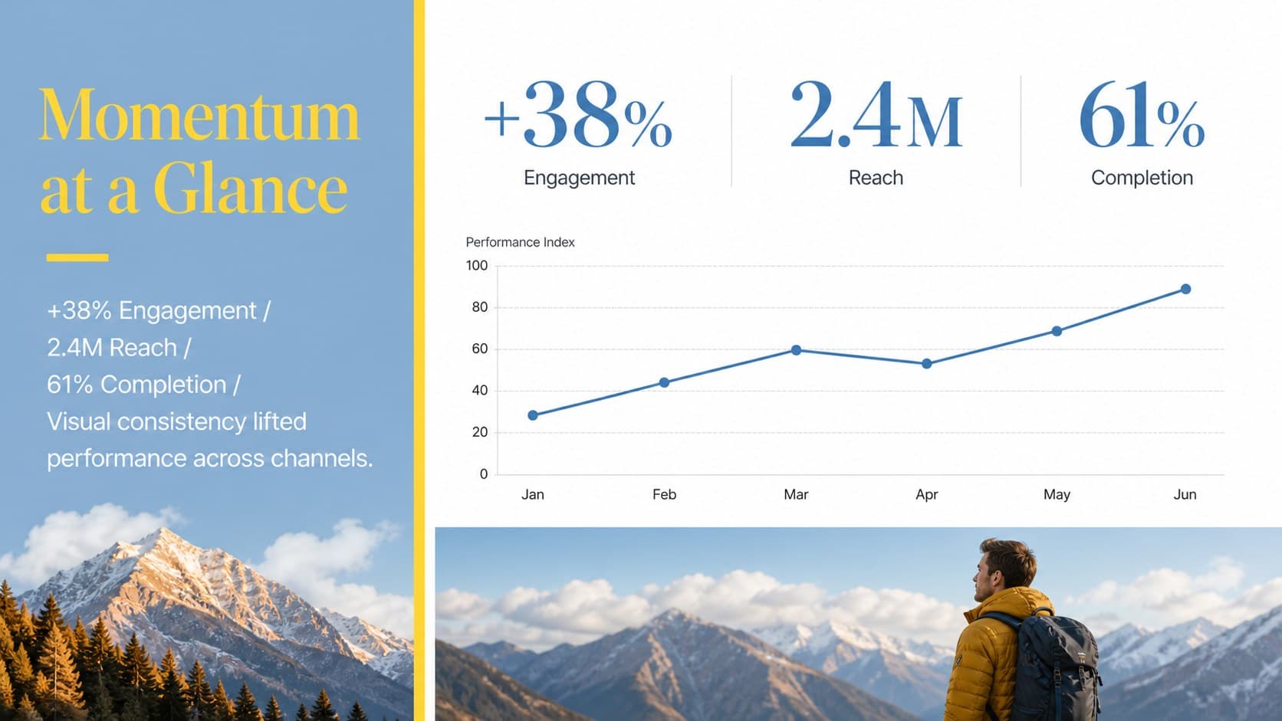Click the 80 y-axis value
The height and width of the screenshot is (721, 1282).
(480, 307)
